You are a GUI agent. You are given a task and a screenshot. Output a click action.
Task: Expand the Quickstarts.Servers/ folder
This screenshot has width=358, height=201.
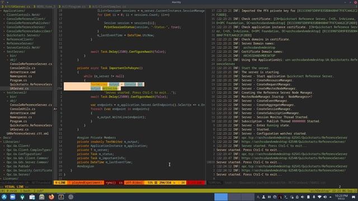point(23,35)
